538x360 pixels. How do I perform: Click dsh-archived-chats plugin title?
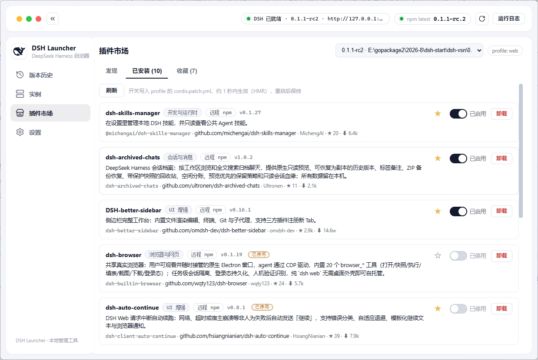(133, 157)
